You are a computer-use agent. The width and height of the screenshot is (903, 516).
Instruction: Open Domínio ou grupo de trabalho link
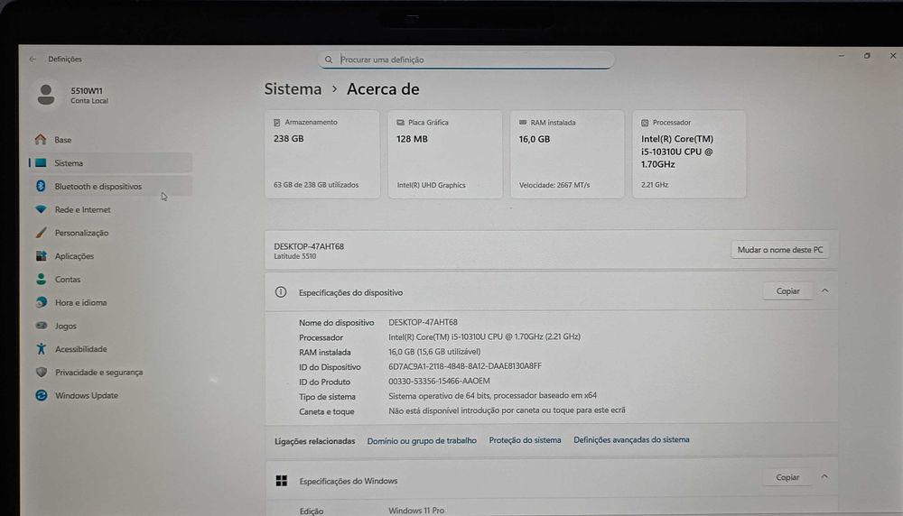(422, 440)
